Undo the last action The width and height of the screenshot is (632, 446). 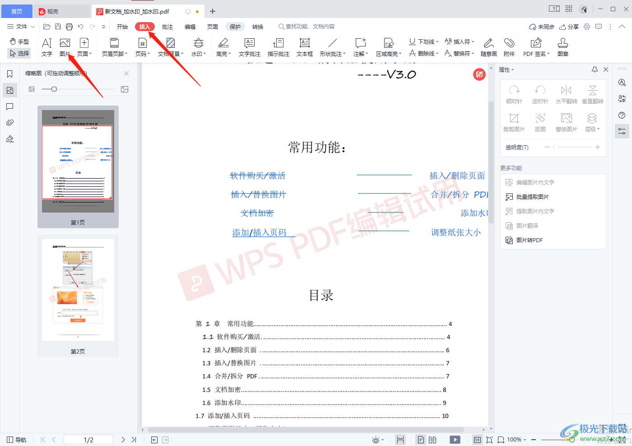coord(80,27)
